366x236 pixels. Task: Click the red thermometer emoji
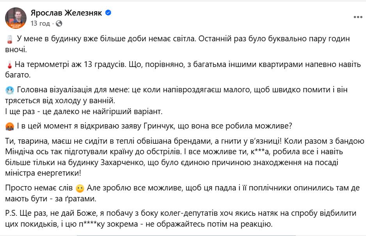point(10,65)
